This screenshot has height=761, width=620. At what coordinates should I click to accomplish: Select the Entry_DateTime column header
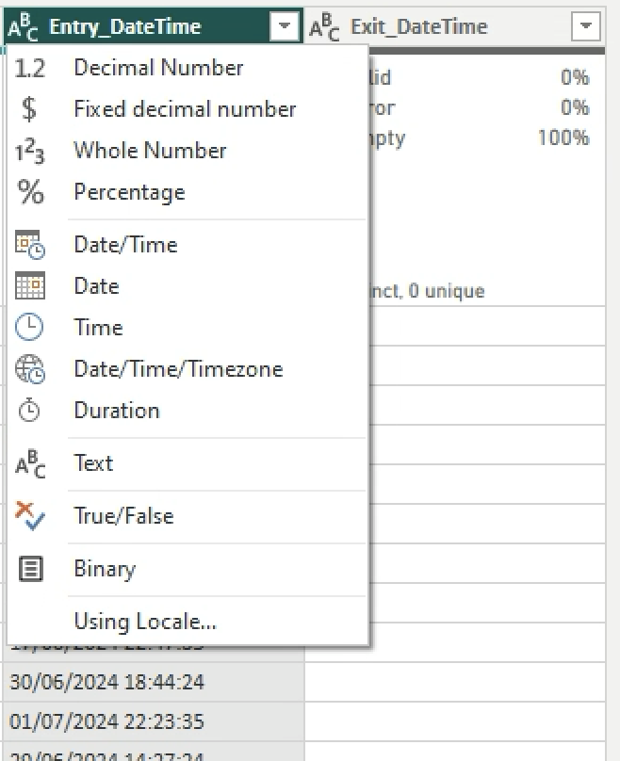pyautogui.click(x=124, y=27)
